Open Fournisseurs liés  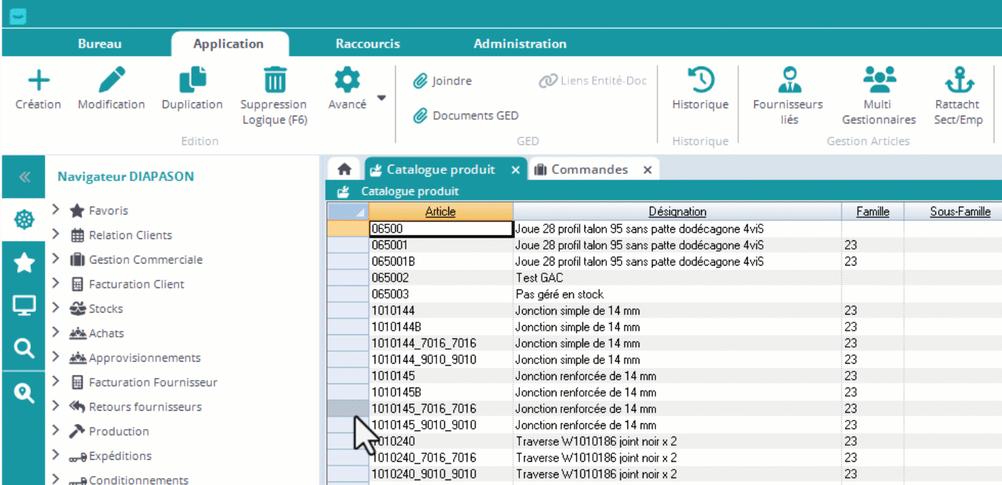click(789, 81)
